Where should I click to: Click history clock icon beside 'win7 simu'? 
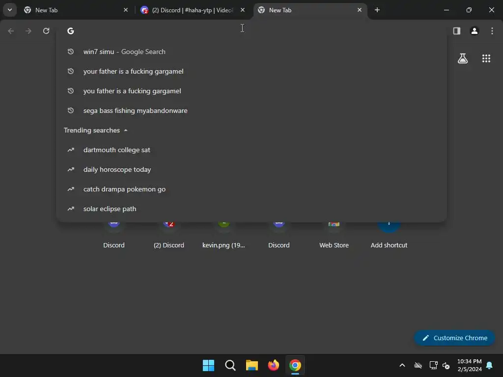(71, 52)
